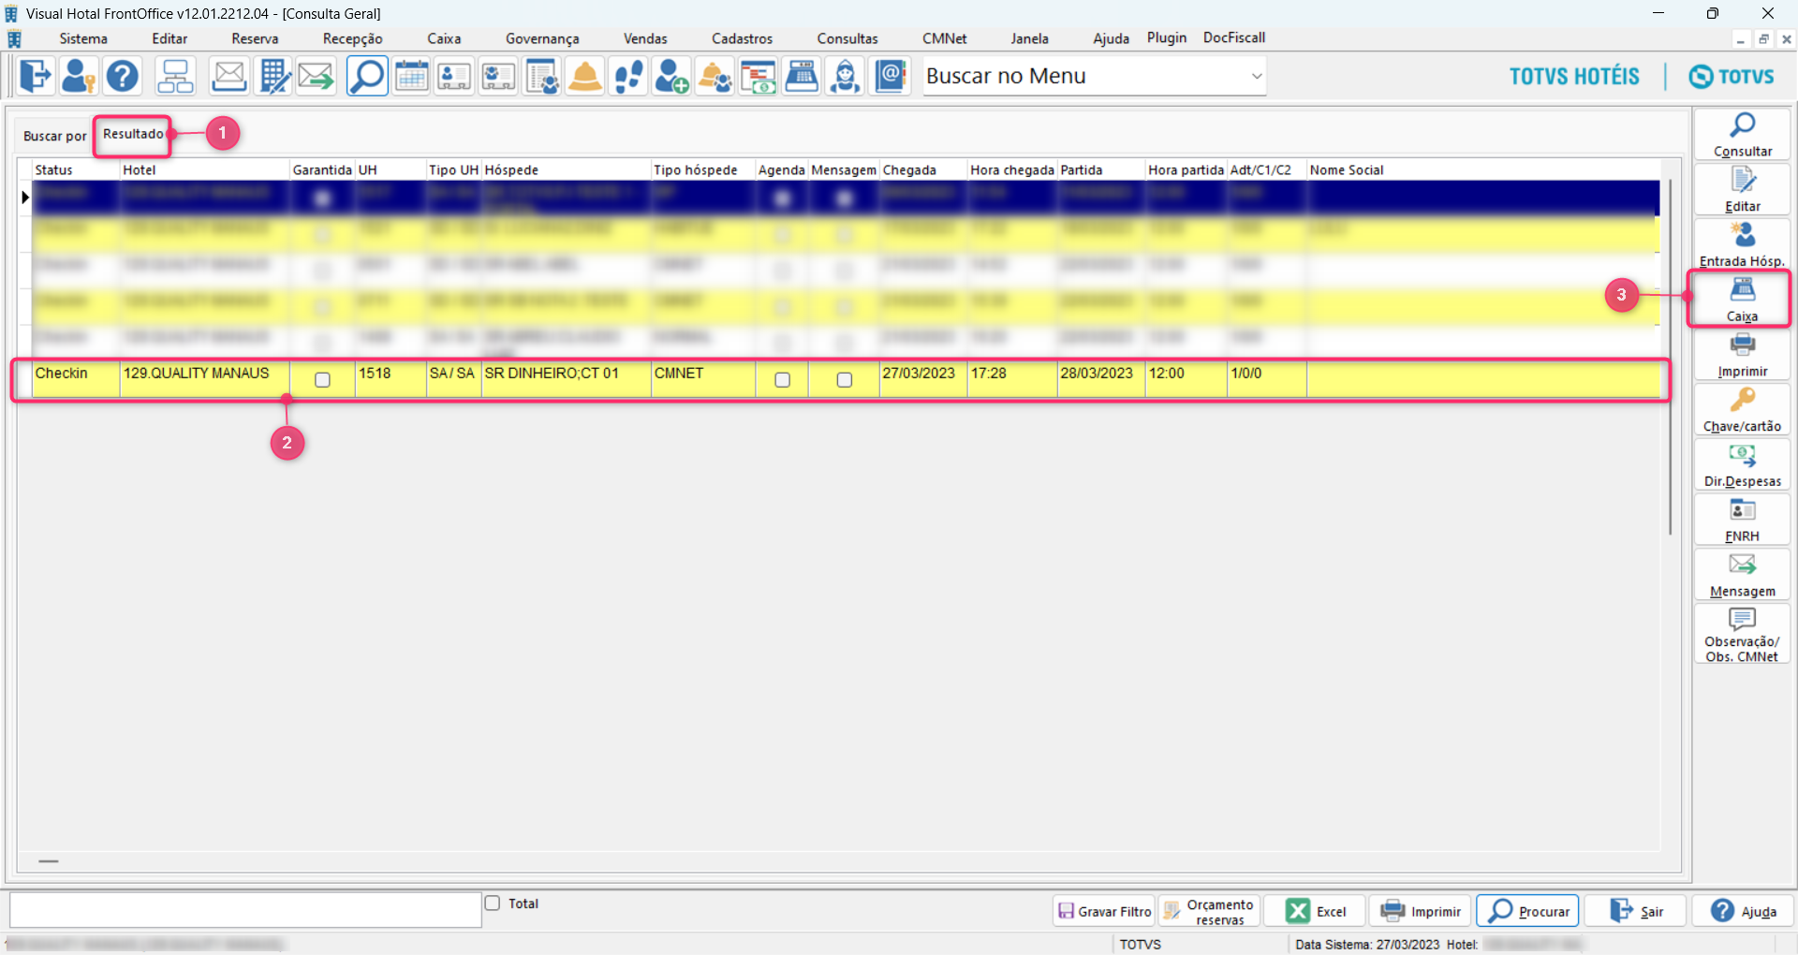Click the envelope with green arrow icon
This screenshot has width=1798, height=955.
[x=317, y=76]
